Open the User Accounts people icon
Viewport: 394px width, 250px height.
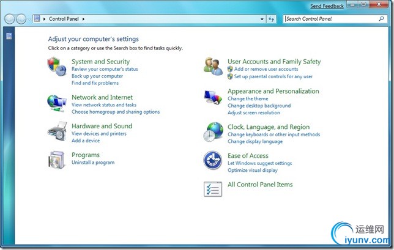(x=213, y=67)
